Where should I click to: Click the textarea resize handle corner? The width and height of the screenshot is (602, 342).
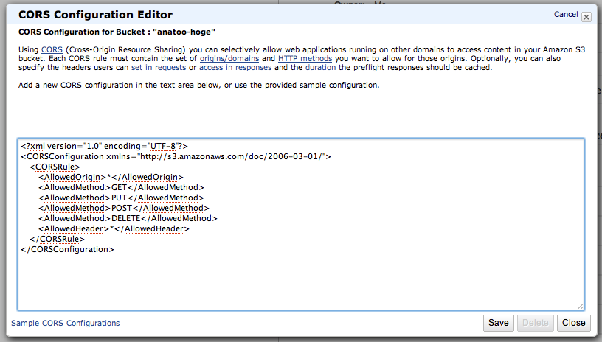[580, 305]
